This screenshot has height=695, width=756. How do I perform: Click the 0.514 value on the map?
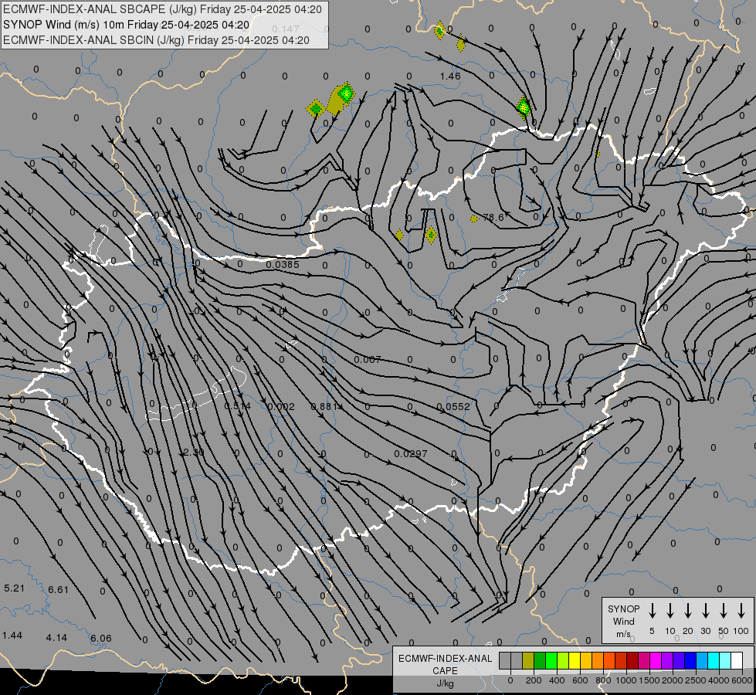click(x=238, y=406)
